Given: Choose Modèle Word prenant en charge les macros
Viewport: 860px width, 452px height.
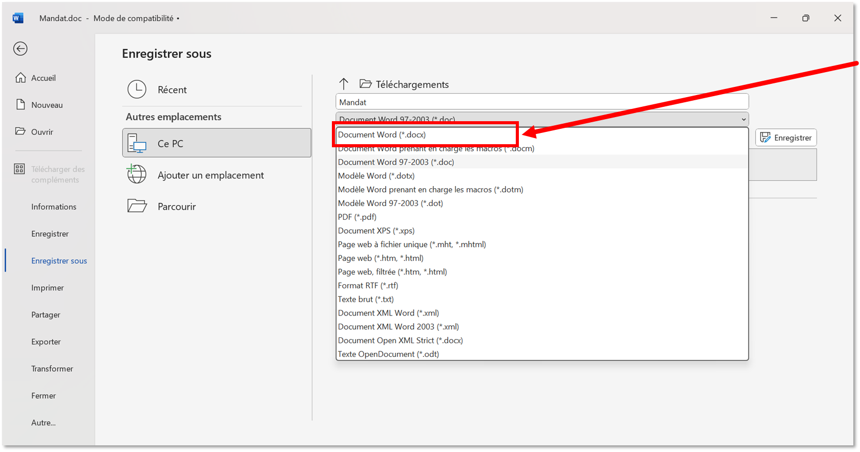Looking at the screenshot, I should click(542, 190).
